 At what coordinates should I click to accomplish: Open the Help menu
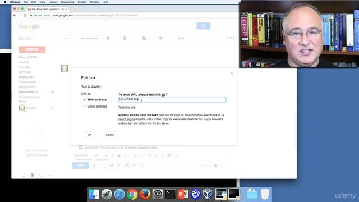(x=105, y=2)
